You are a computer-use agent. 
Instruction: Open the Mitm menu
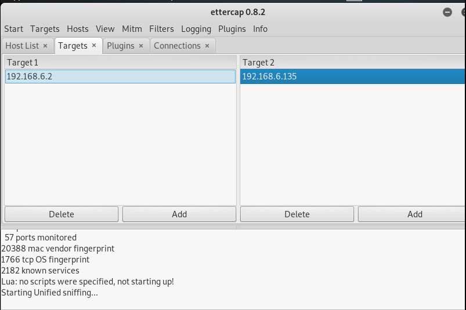[x=132, y=29]
